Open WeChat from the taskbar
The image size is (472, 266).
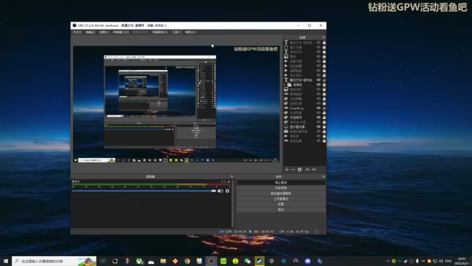247,261
